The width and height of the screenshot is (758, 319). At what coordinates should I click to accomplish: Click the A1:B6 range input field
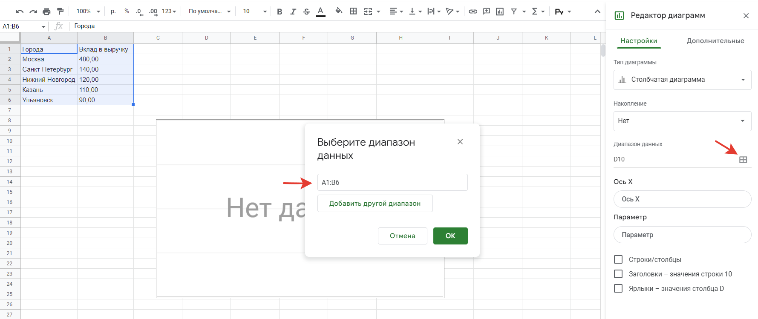392,182
